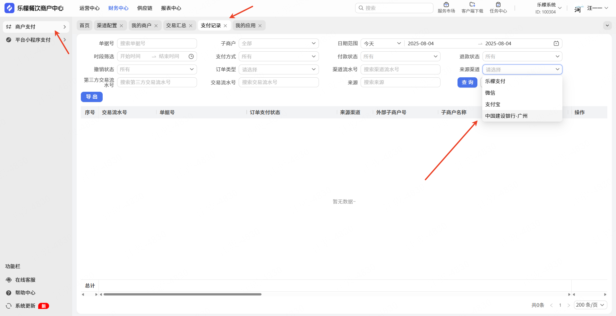Collapse the 来源渠道 dropdown
Screen dimensions: 616x316
522,69
